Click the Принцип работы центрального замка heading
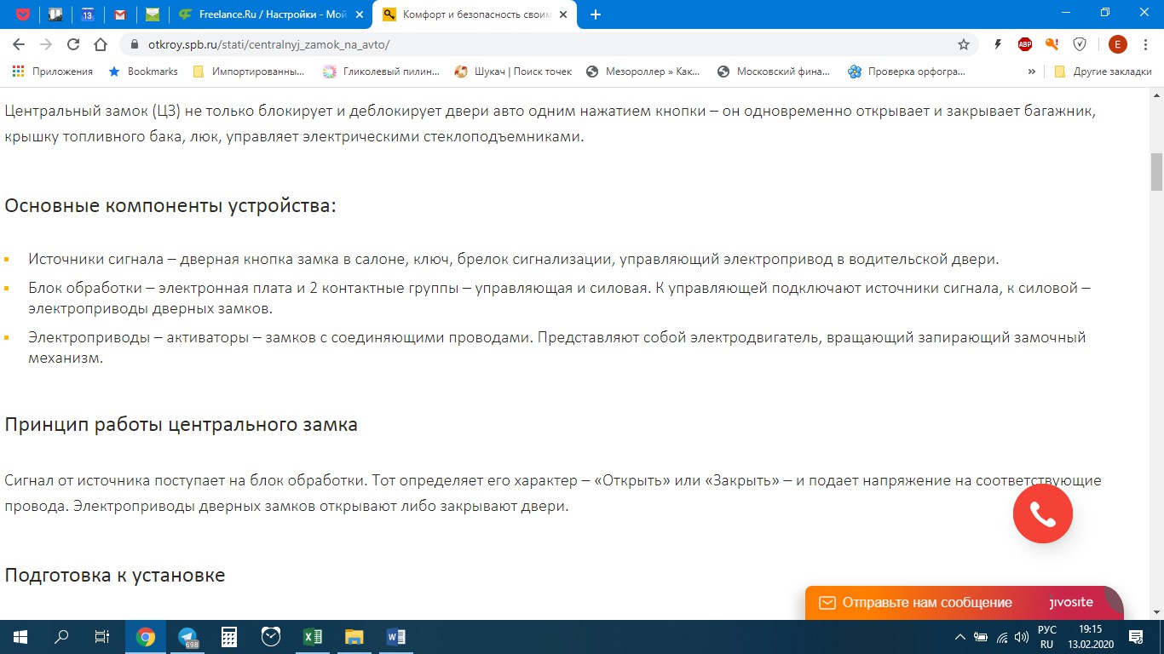 (182, 424)
